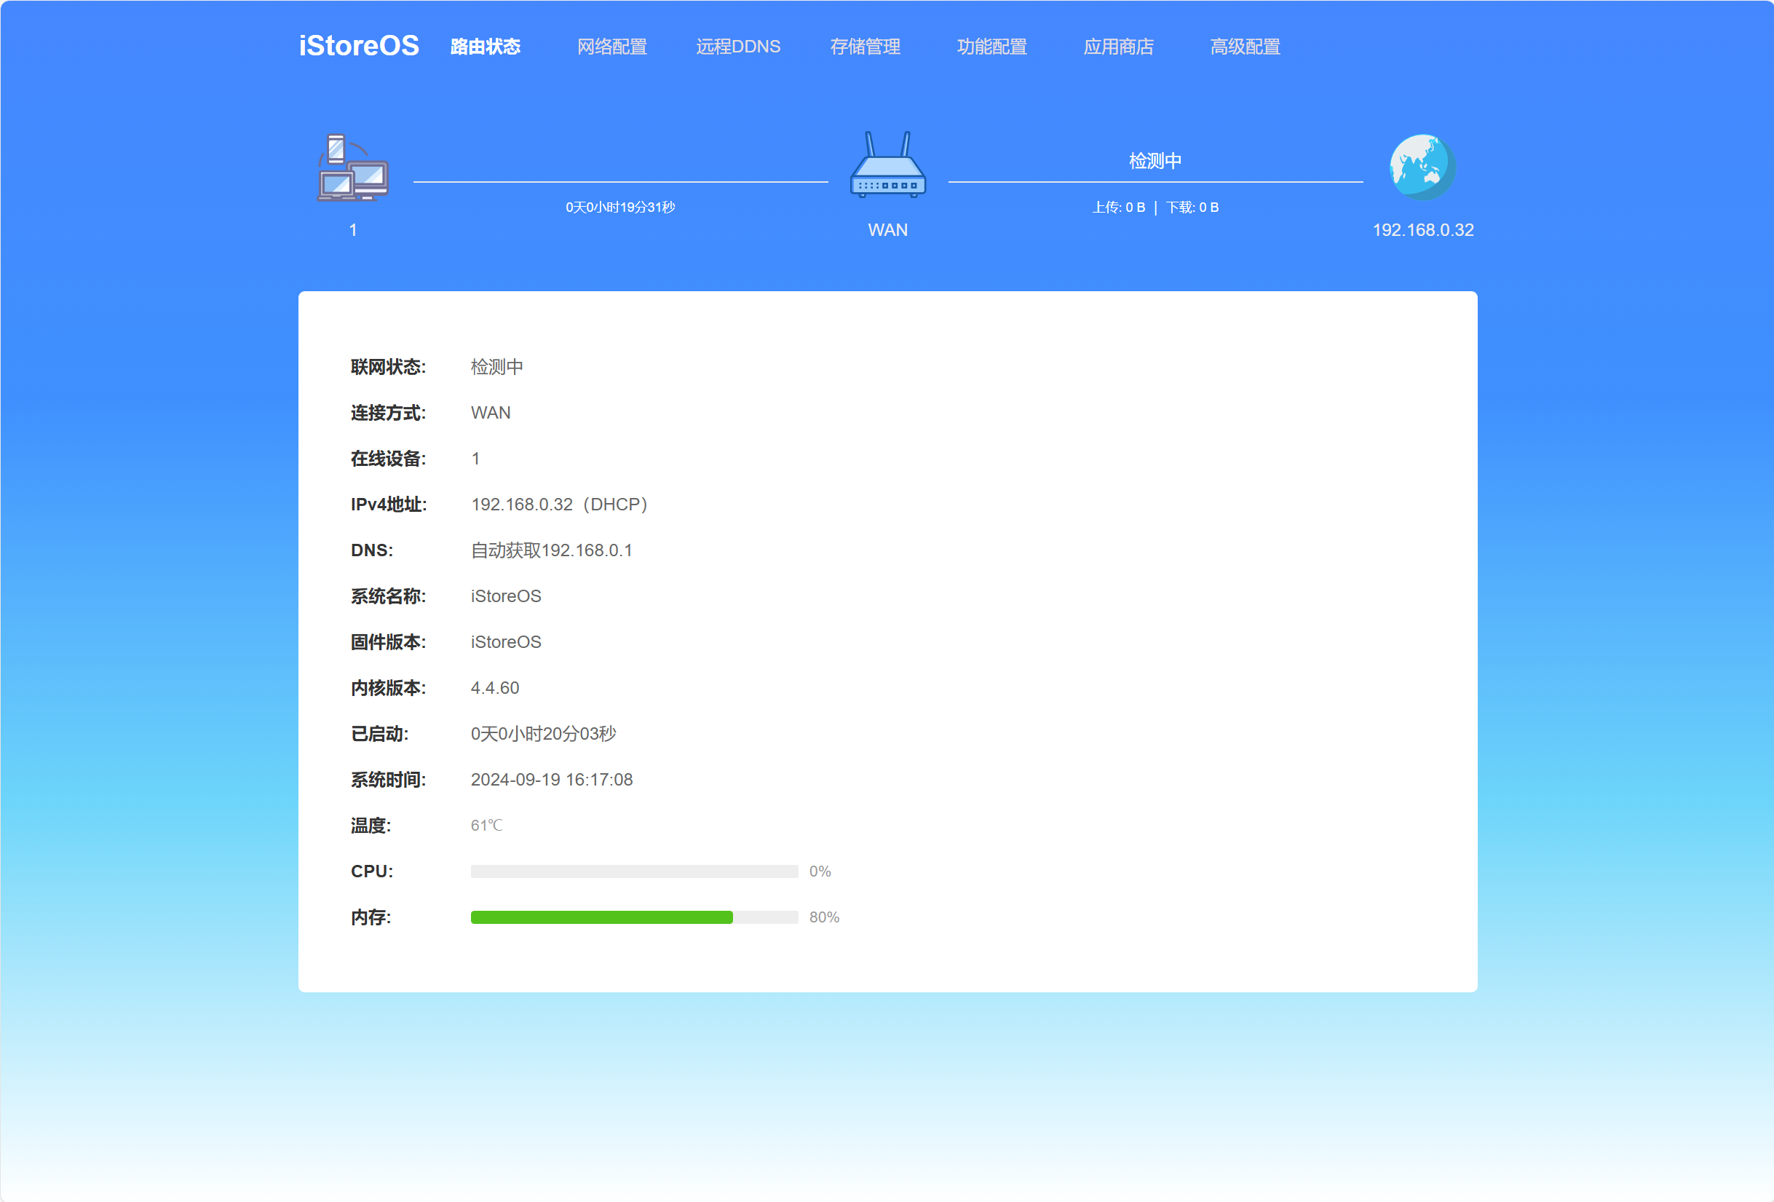The image size is (1774, 1202).
Task: Open the 路由状态 tab
Action: click(x=486, y=47)
